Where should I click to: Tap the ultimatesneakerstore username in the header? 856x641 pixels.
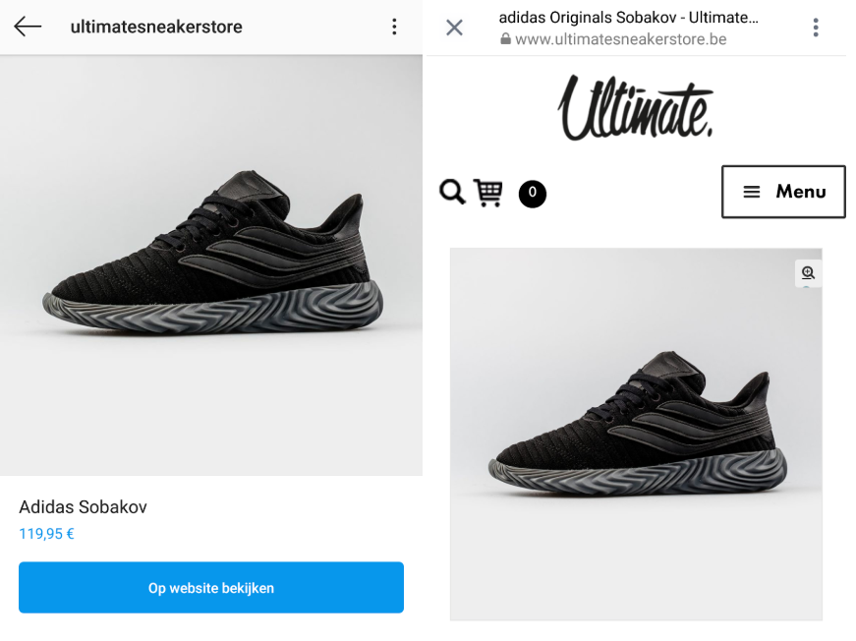156,27
